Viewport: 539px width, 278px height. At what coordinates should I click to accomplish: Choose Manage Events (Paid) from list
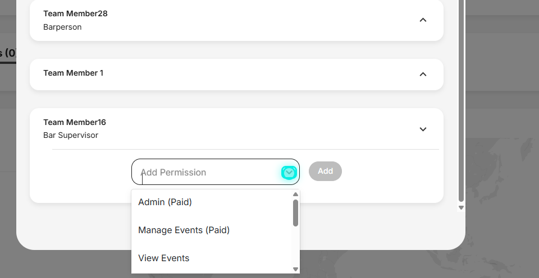click(x=184, y=230)
